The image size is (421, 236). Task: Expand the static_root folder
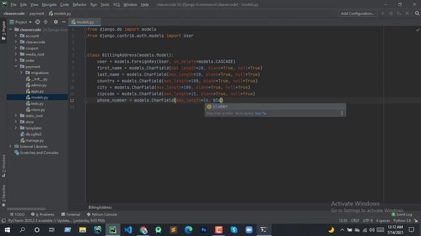pyautogui.click(x=16, y=115)
